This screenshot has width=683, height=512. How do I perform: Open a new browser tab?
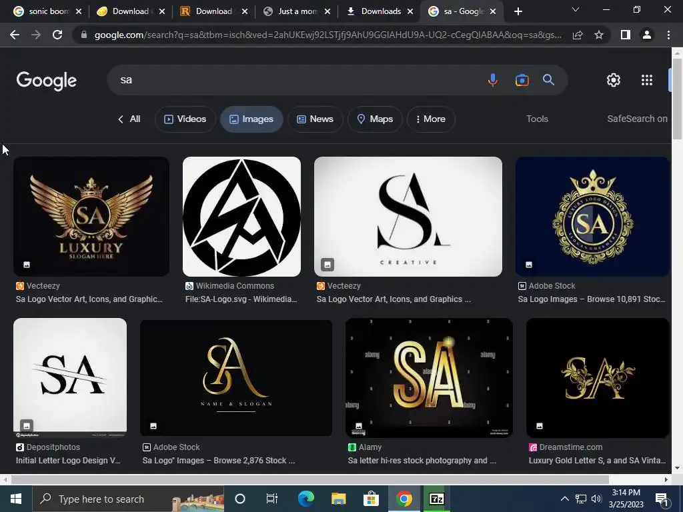pos(518,11)
